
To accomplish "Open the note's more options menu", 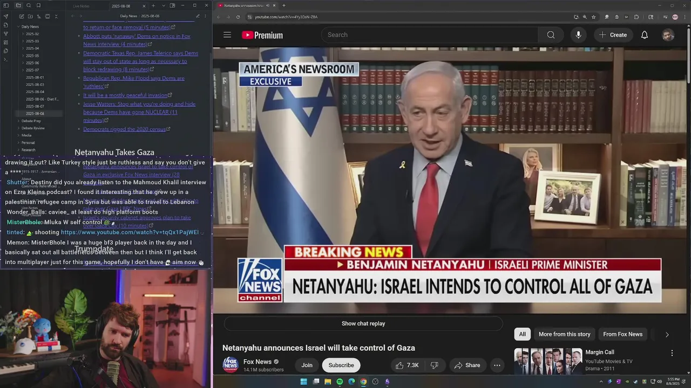I will (x=206, y=16).
